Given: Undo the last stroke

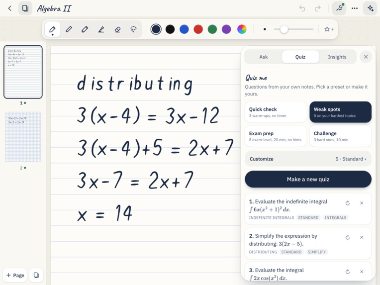Looking at the screenshot, I should click(302, 9).
